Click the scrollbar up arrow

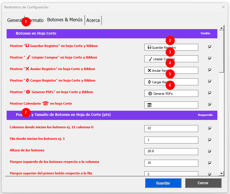221,28
